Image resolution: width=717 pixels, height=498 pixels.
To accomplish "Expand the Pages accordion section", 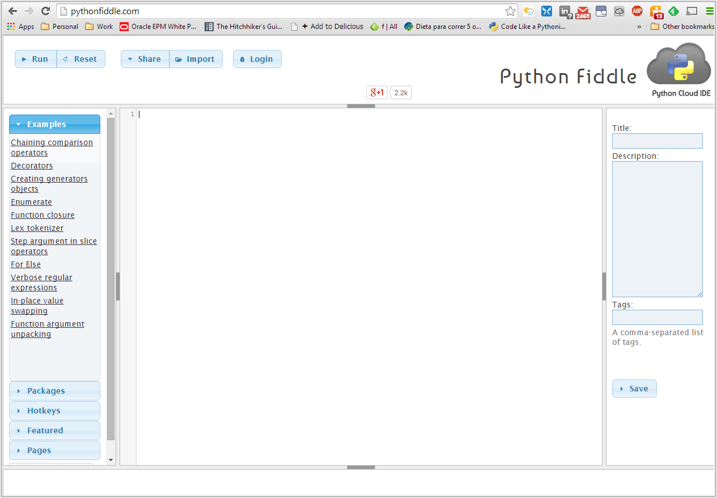I will [54, 450].
